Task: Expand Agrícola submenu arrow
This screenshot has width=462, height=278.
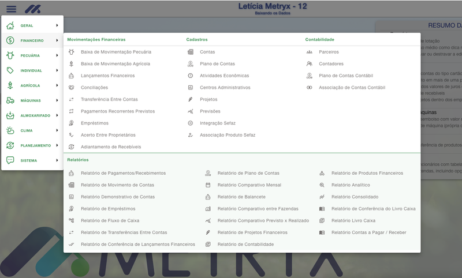Action: coord(57,85)
